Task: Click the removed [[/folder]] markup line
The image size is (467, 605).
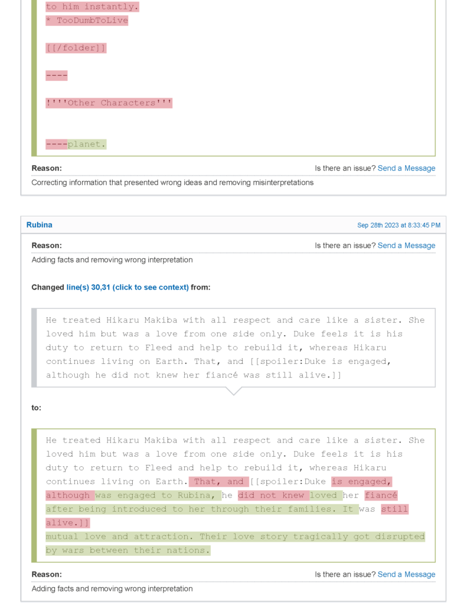Action: point(76,48)
